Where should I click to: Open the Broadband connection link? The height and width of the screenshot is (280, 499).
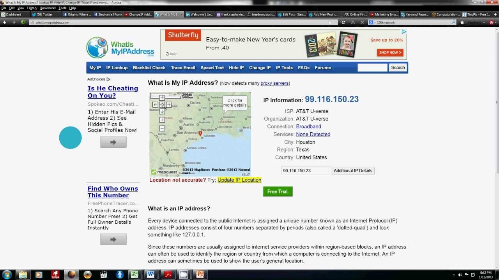click(x=308, y=127)
